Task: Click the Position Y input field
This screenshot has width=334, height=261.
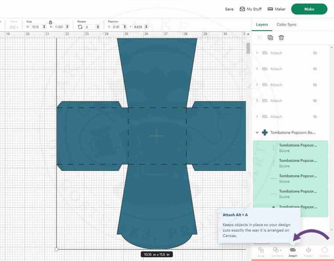Action: pyautogui.click(x=138, y=27)
